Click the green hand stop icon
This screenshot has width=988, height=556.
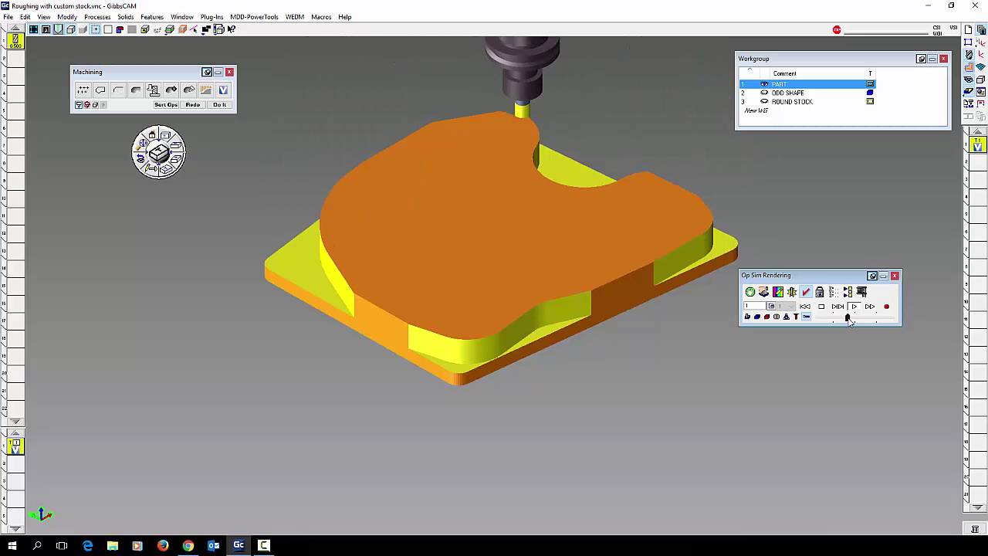pyautogui.click(x=750, y=292)
